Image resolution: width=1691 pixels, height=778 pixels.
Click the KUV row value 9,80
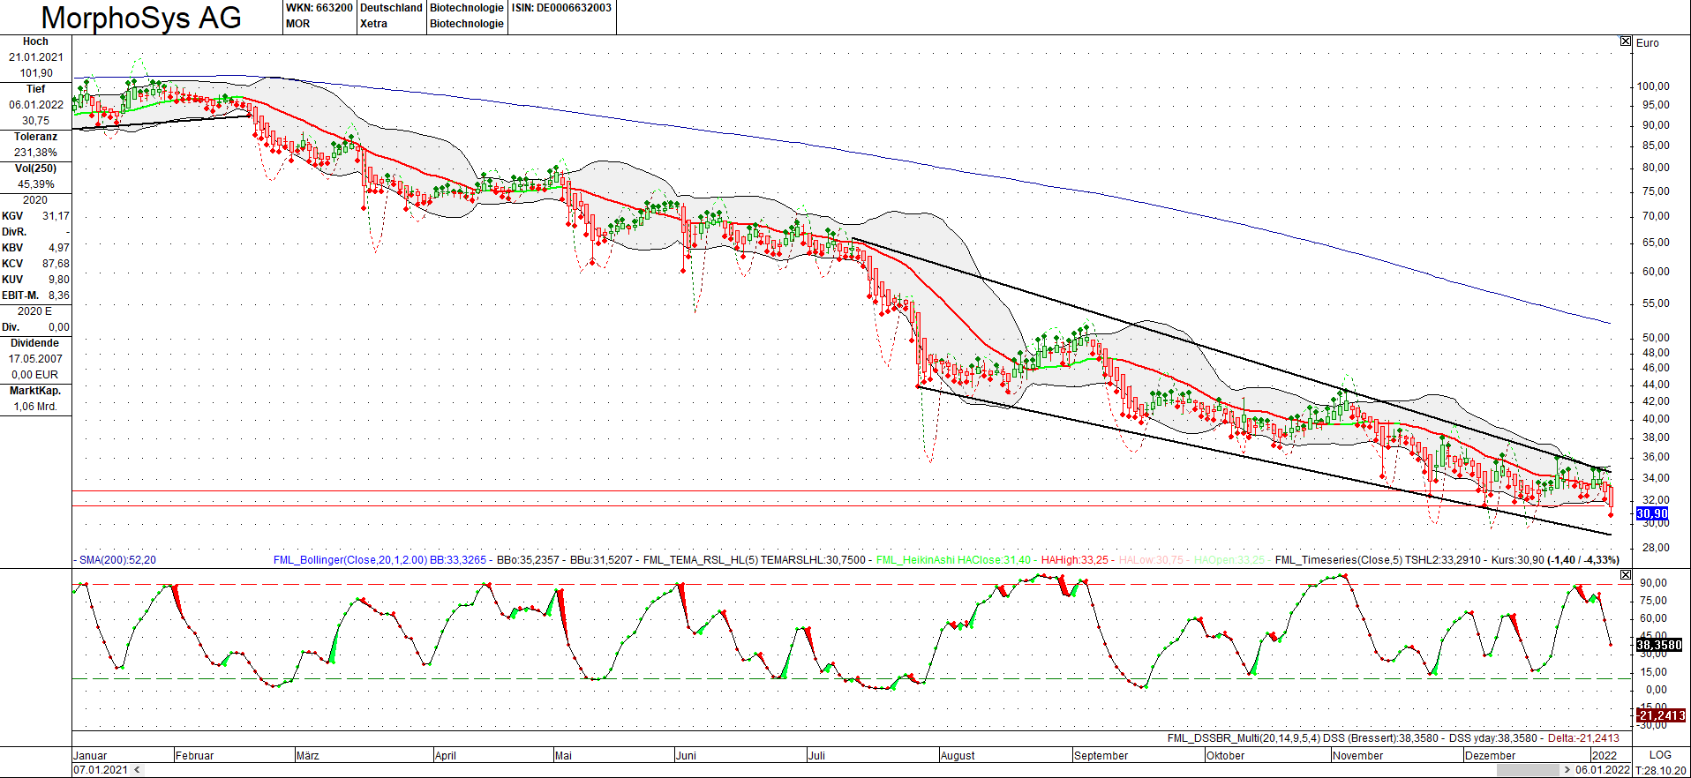coord(59,280)
